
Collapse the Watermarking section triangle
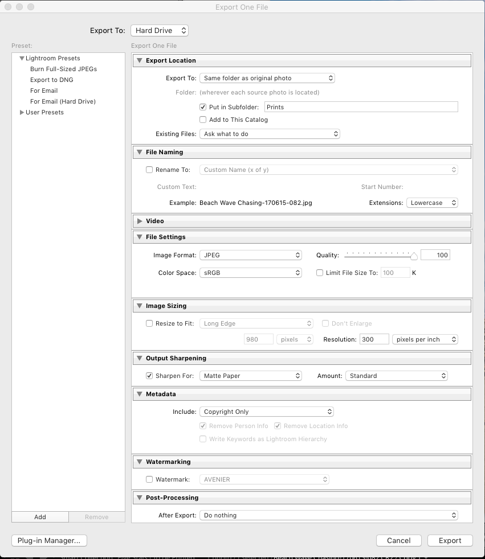(140, 462)
